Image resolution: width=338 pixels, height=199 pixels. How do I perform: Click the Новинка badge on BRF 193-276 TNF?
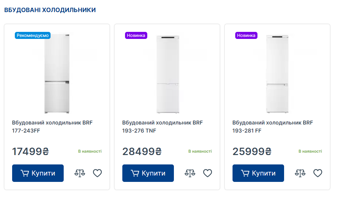pos(136,35)
